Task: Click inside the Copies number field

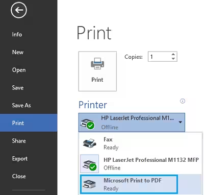Action: (x=159, y=57)
